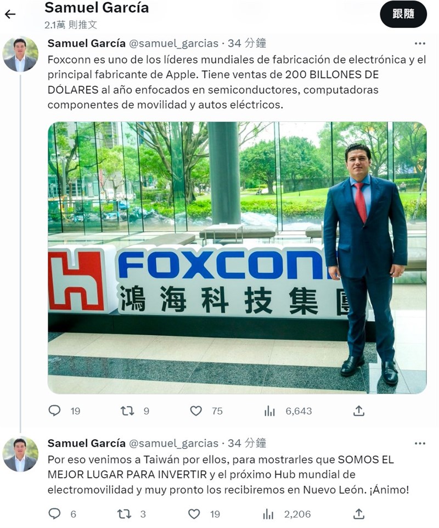
Task: Reply to the Taiwán tweet with 6 replies
Action: 54,514
